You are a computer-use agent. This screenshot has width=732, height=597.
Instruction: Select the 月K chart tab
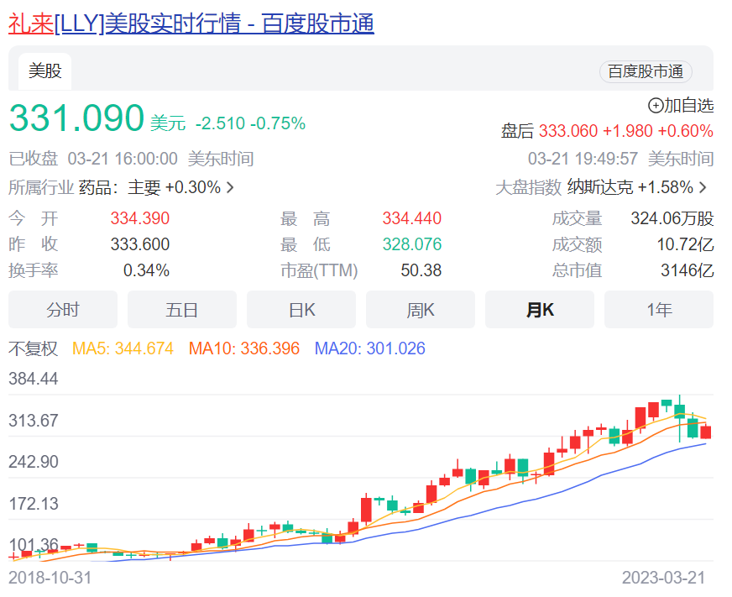540,310
